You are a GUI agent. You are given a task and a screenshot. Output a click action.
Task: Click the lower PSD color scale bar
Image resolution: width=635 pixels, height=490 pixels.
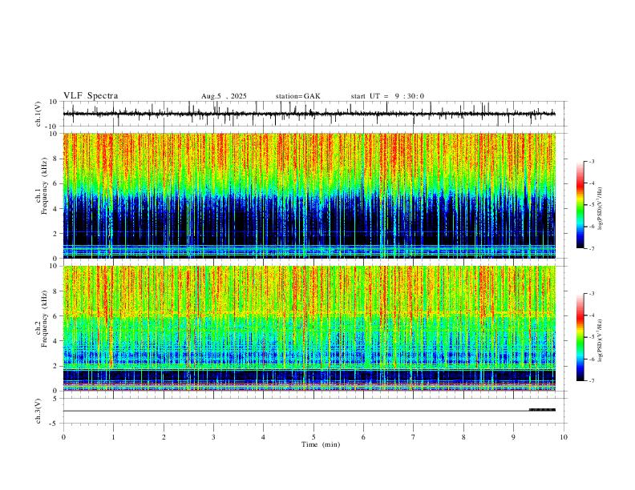580,337
